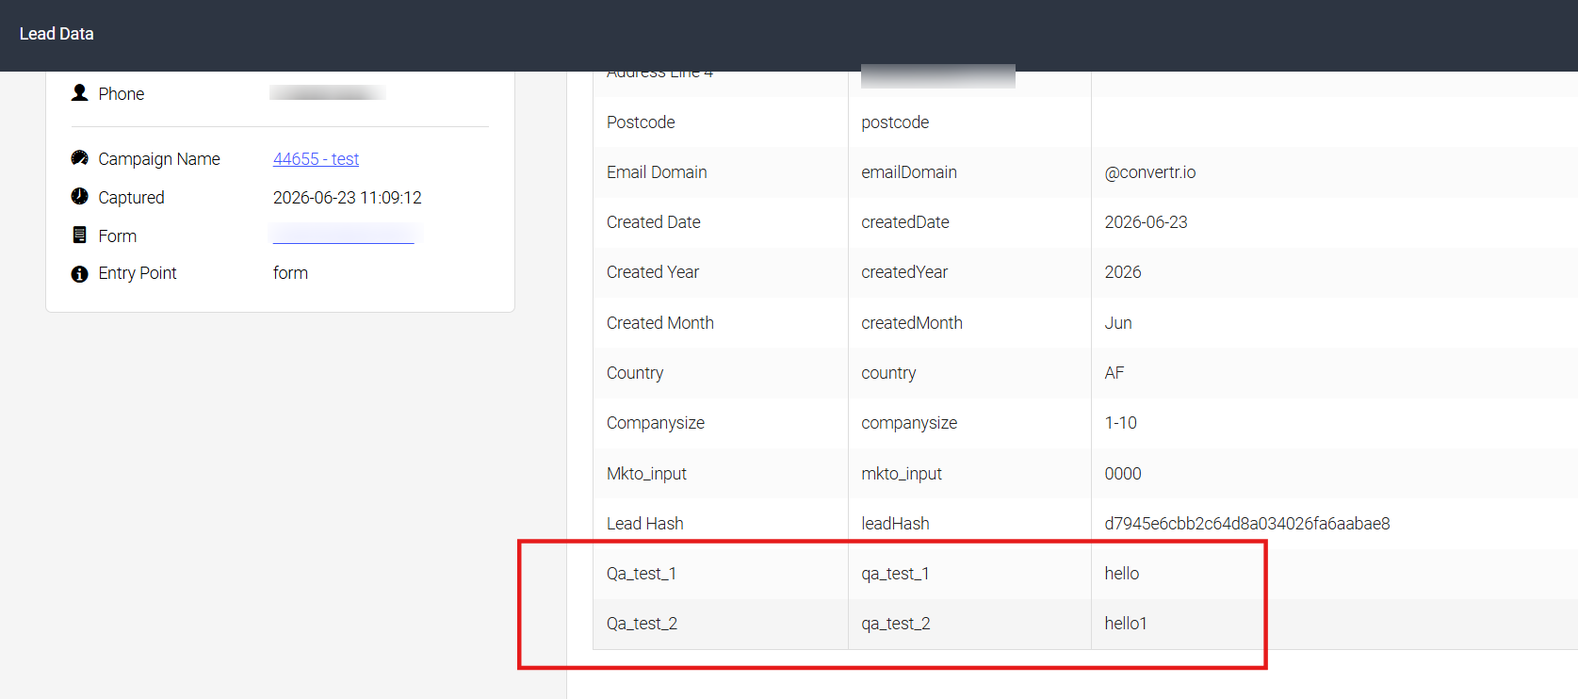
Task: Click the Qa_test_1 row label
Action: (642, 574)
